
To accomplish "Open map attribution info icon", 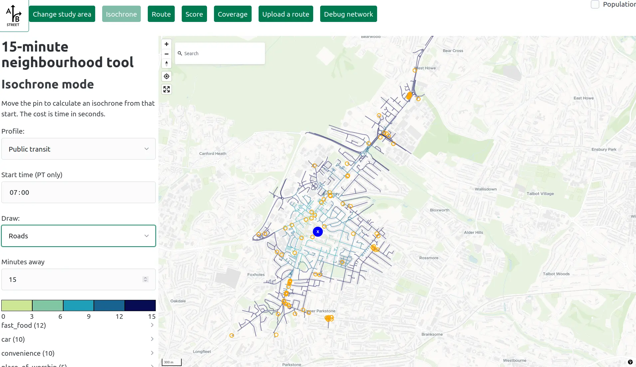I will pos(630,362).
